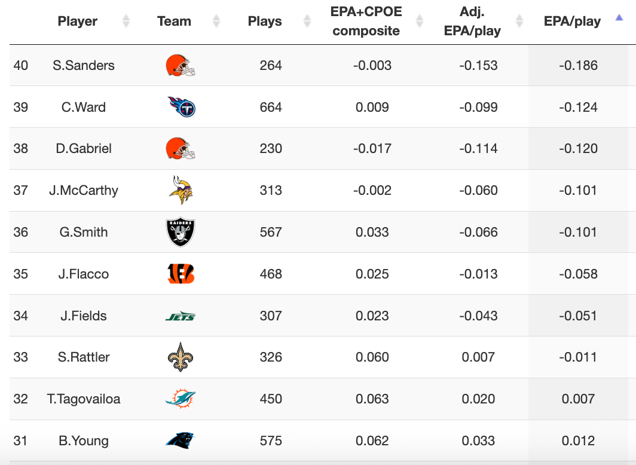Sort by Plays using its sort arrows

(307, 22)
